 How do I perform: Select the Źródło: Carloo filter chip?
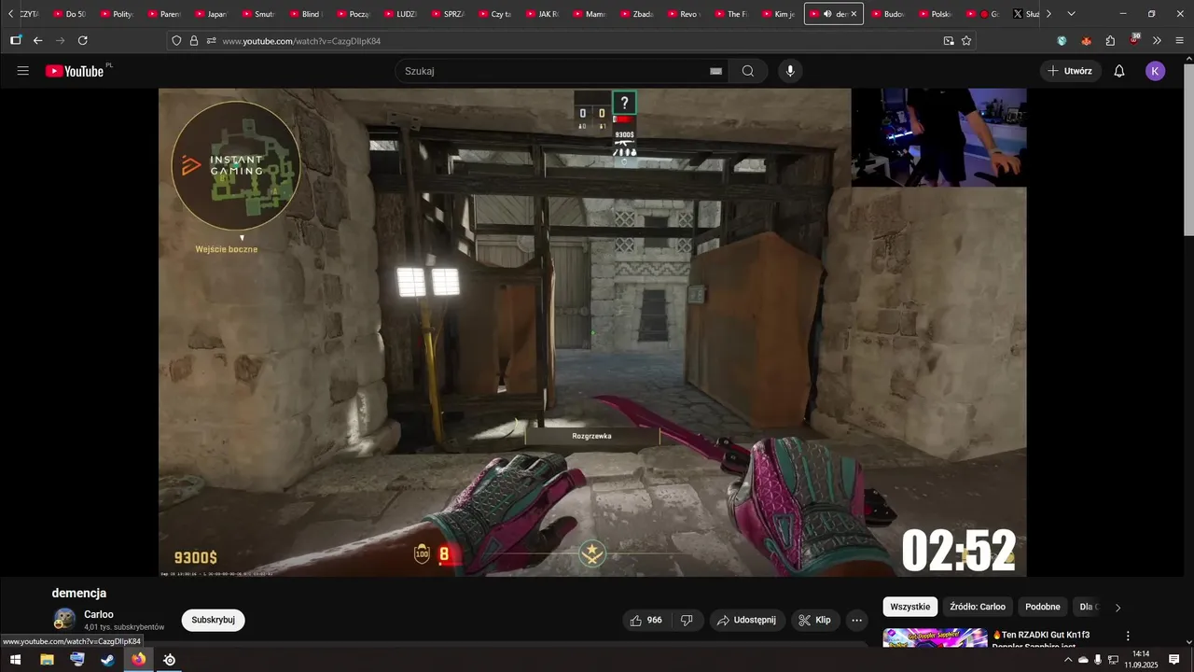pos(978,607)
